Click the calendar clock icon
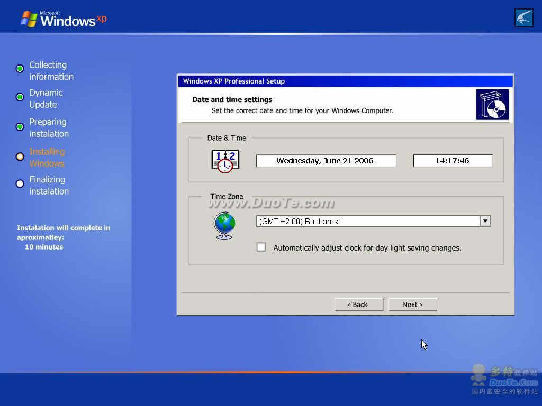The width and height of the screenshot is (542, 406). [x=225, y=161]
